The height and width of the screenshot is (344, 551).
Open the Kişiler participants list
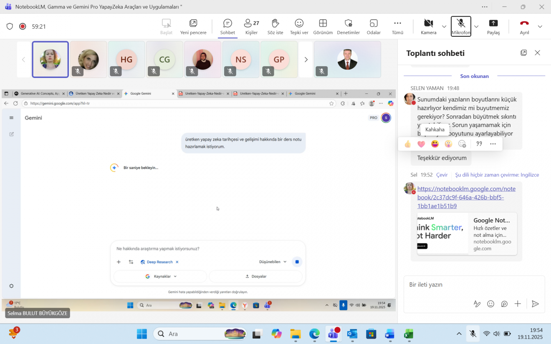point(251,23)
